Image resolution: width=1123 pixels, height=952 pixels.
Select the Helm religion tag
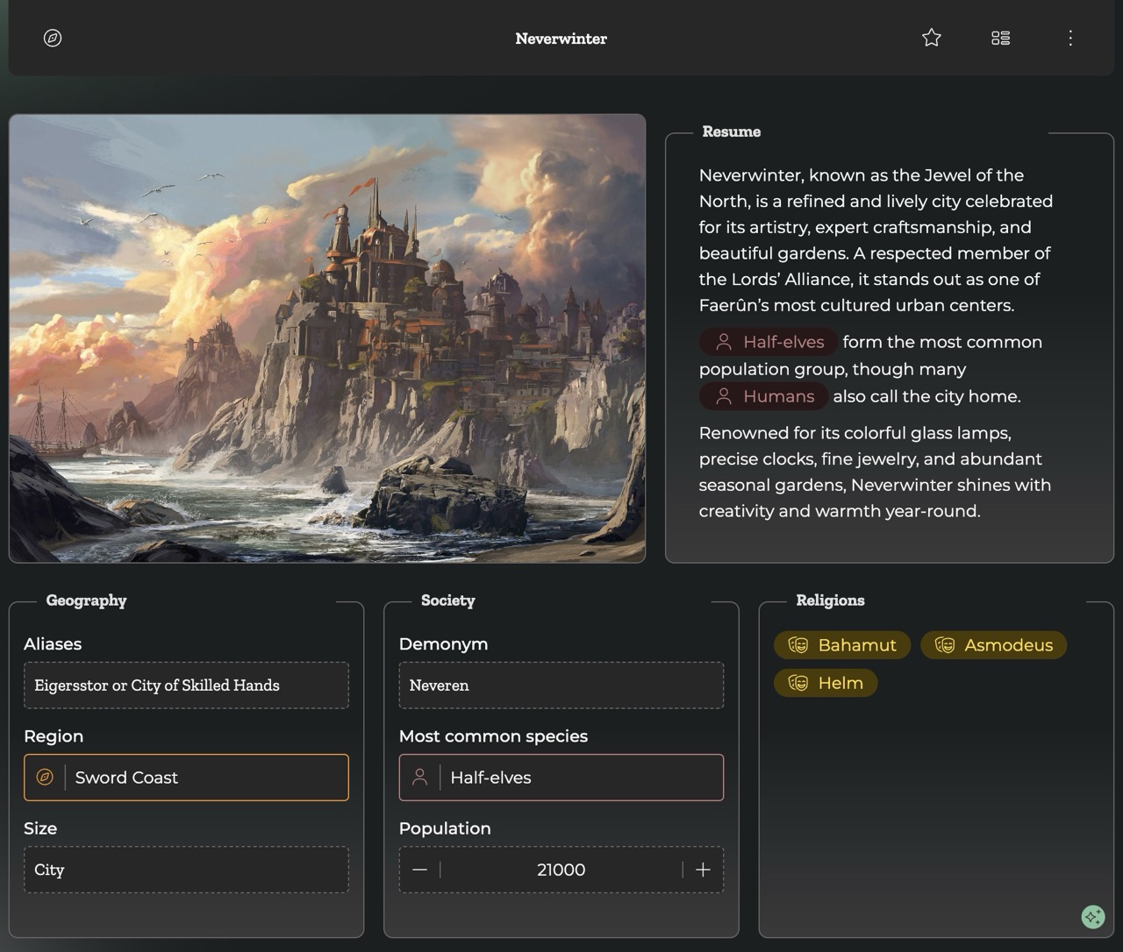(x=826, y=683)
